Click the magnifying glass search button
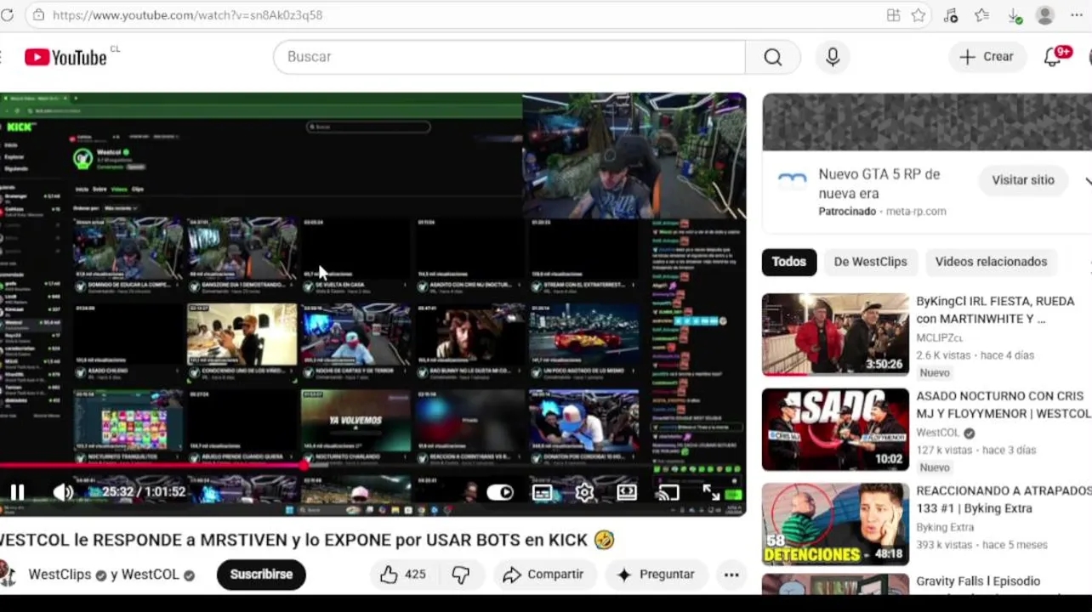The width and height of the screenshot is (1092, 612). tap(772, 57)
